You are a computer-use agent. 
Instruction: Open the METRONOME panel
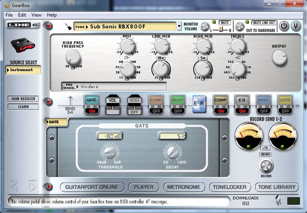click(184, 187)
